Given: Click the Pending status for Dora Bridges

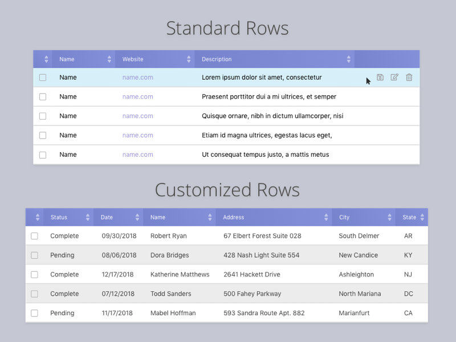Looking at the screenshot, I should click(62, 255).
